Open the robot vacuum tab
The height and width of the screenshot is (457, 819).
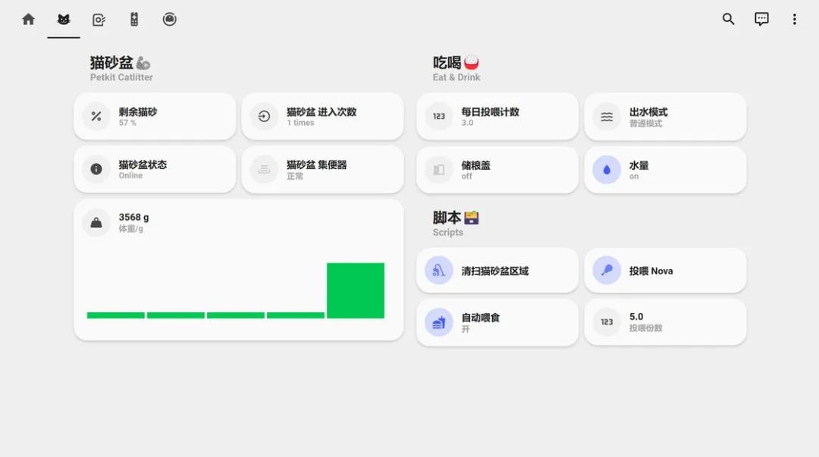coord(169,20)
